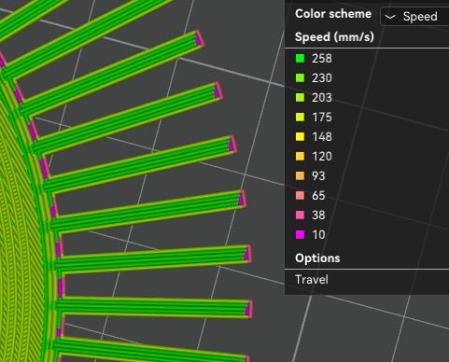Toggle the Travel option row

[367, 280]
